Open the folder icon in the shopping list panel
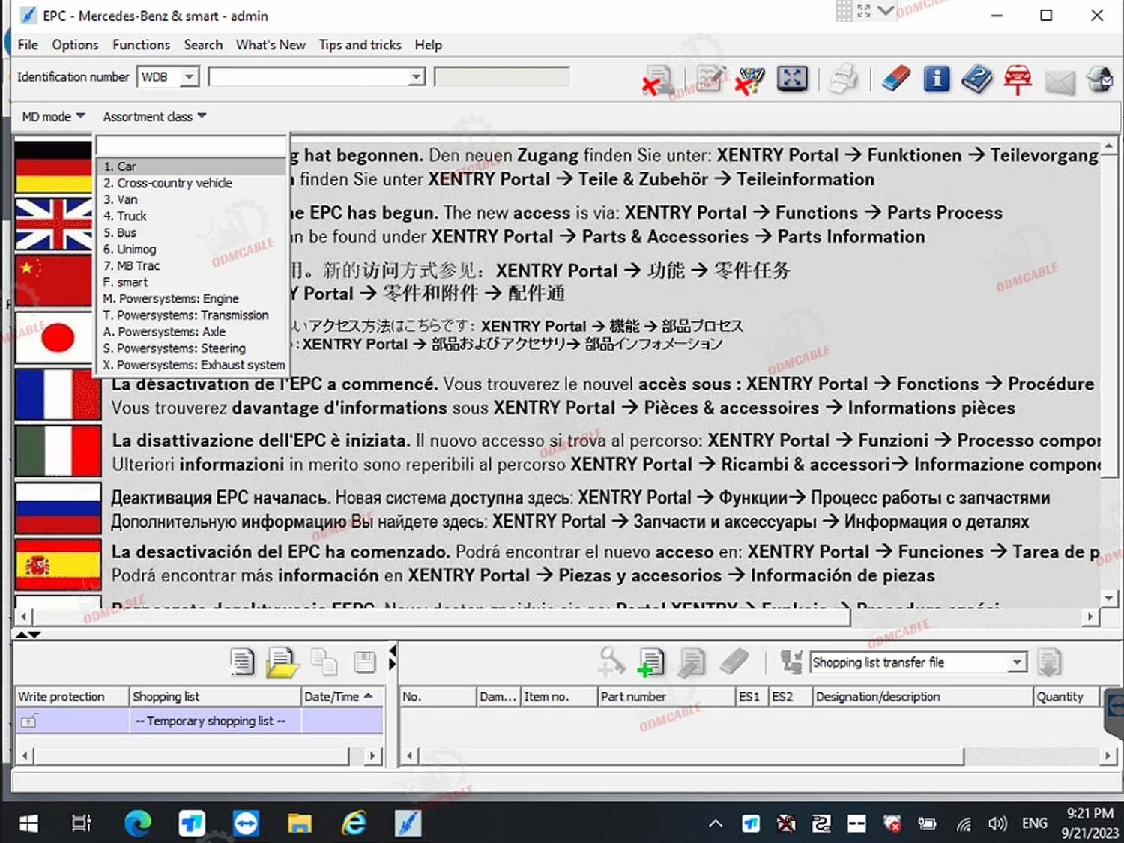1124x843 pixels. pos(282,662)
